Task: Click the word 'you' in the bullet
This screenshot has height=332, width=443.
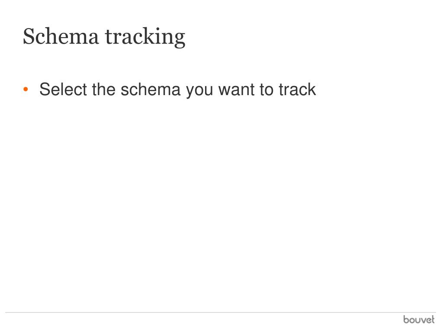Action: coord(199,91)
